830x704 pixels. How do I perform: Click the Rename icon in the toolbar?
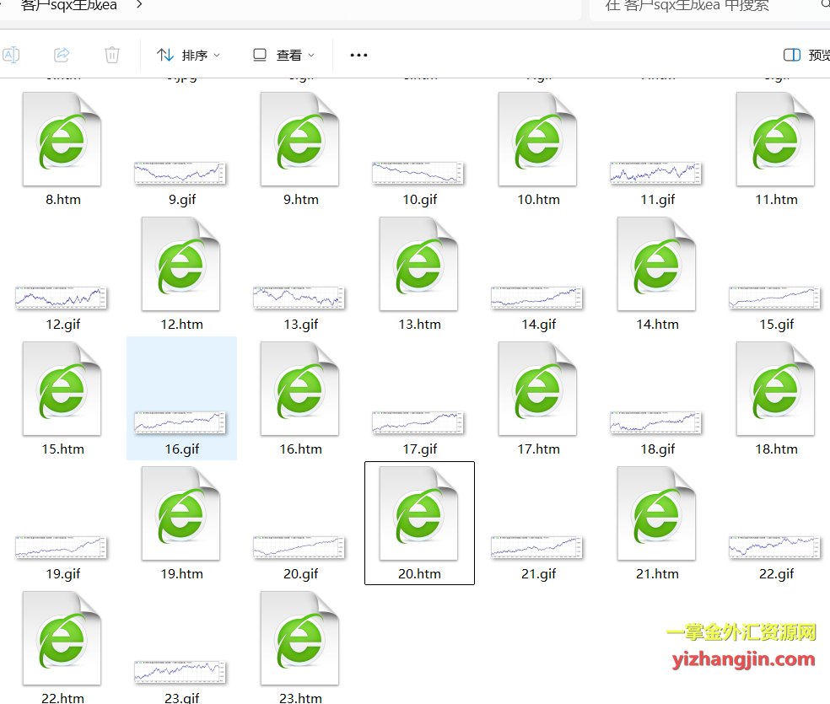click(x=11, y=55)
